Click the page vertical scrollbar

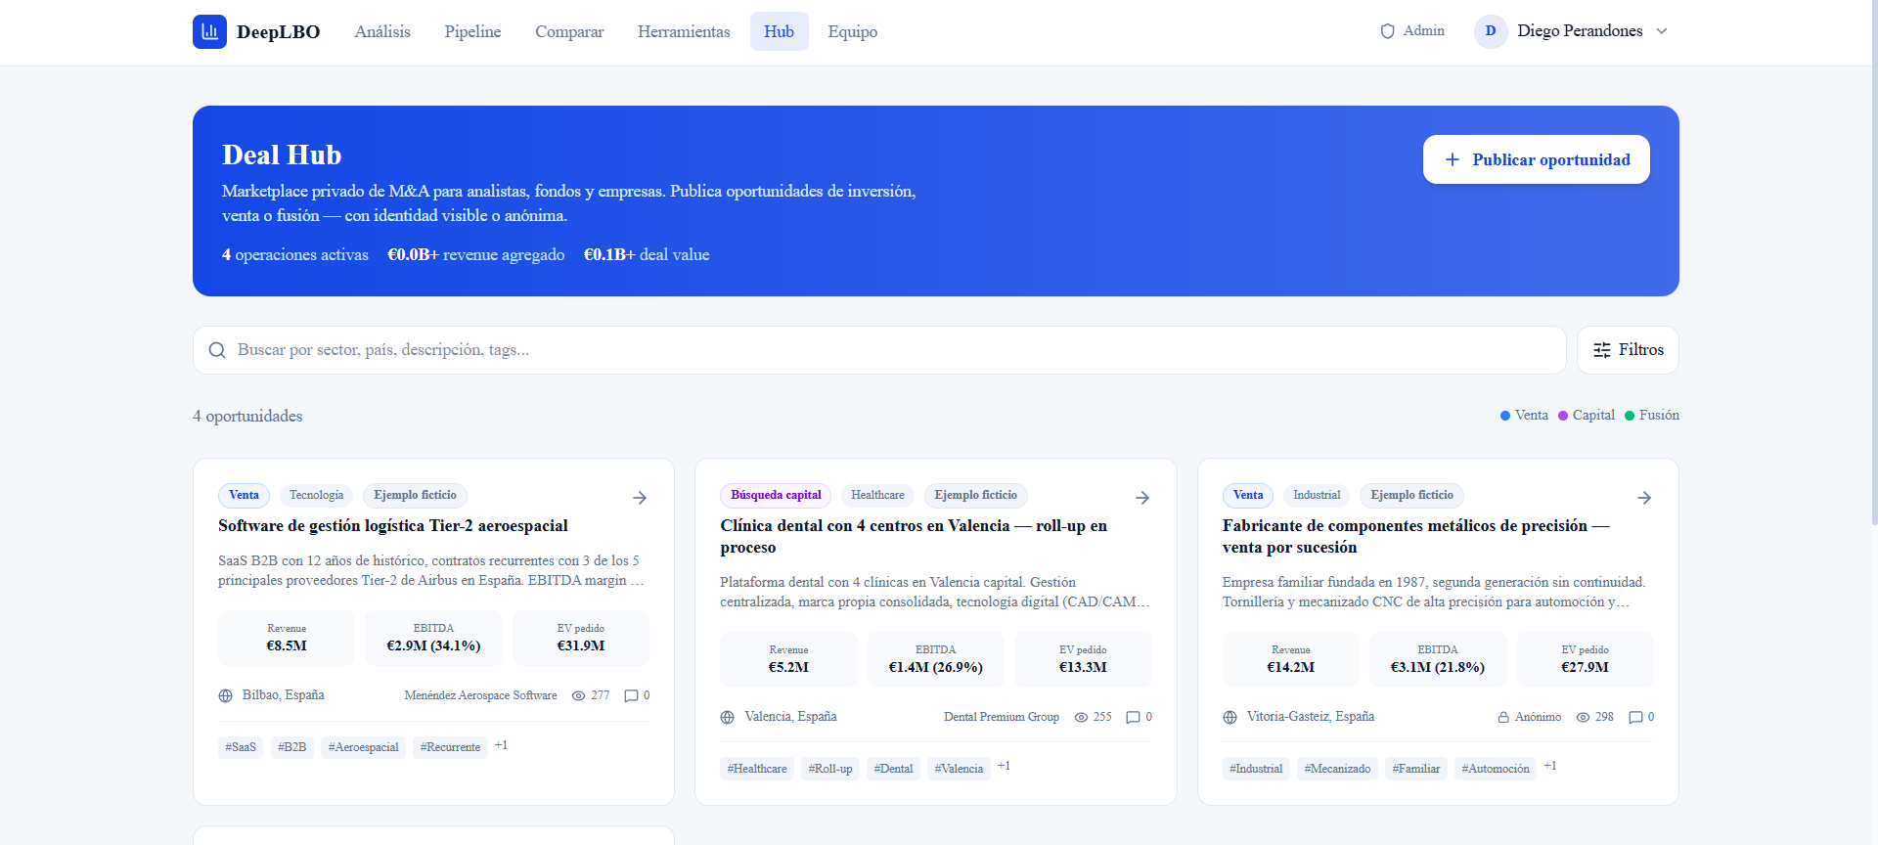coord(1873,264)
